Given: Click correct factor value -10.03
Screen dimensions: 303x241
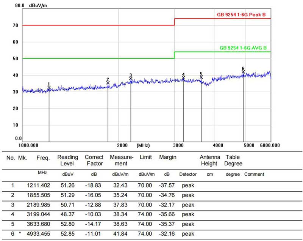Looking at the screenshot, I should tap(93, 214).
